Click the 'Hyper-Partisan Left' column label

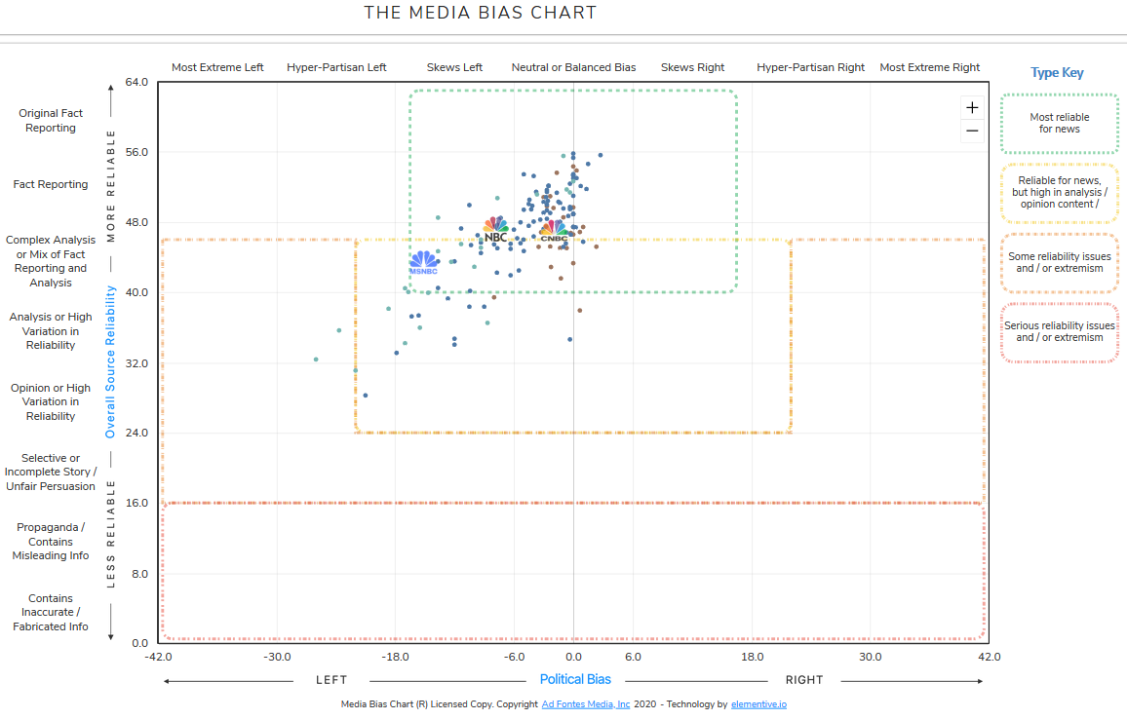coord(336,67)
